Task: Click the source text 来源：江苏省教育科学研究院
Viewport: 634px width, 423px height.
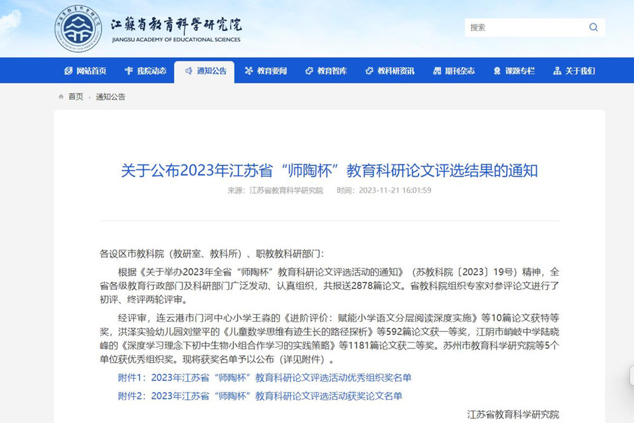Action: pyautogui.click(x=275, y=190)
